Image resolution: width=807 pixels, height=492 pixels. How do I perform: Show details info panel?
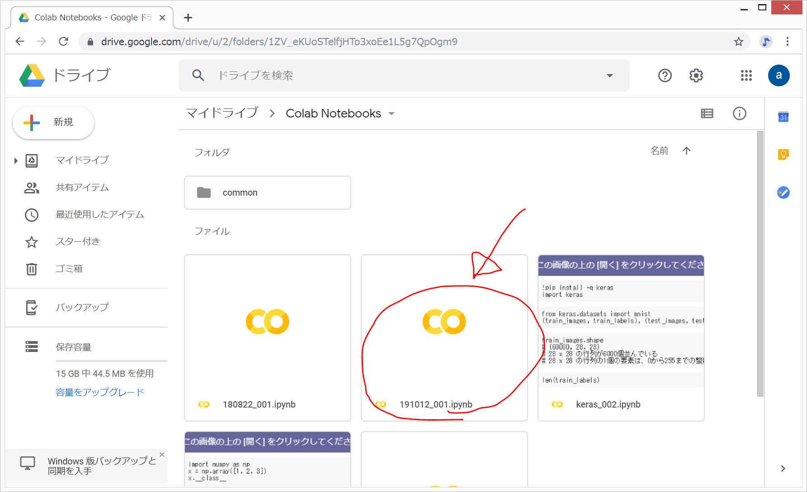point(739,113)
